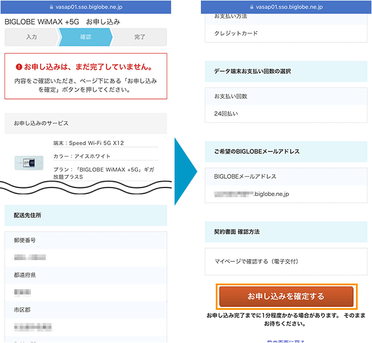Click the red warning exclamation icon
The width and height of the screenshot is (372, 343).
coord(19,67)
